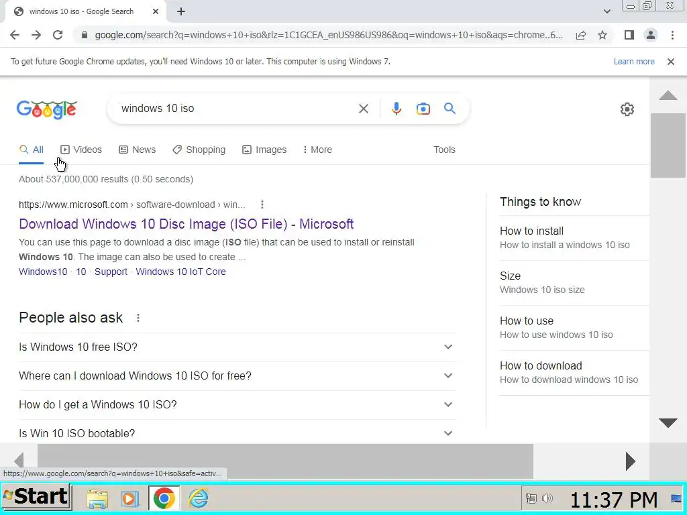Viewport: 687px width, 515px height.
Task: Open the new tab plus button
Action: [181, 12]
